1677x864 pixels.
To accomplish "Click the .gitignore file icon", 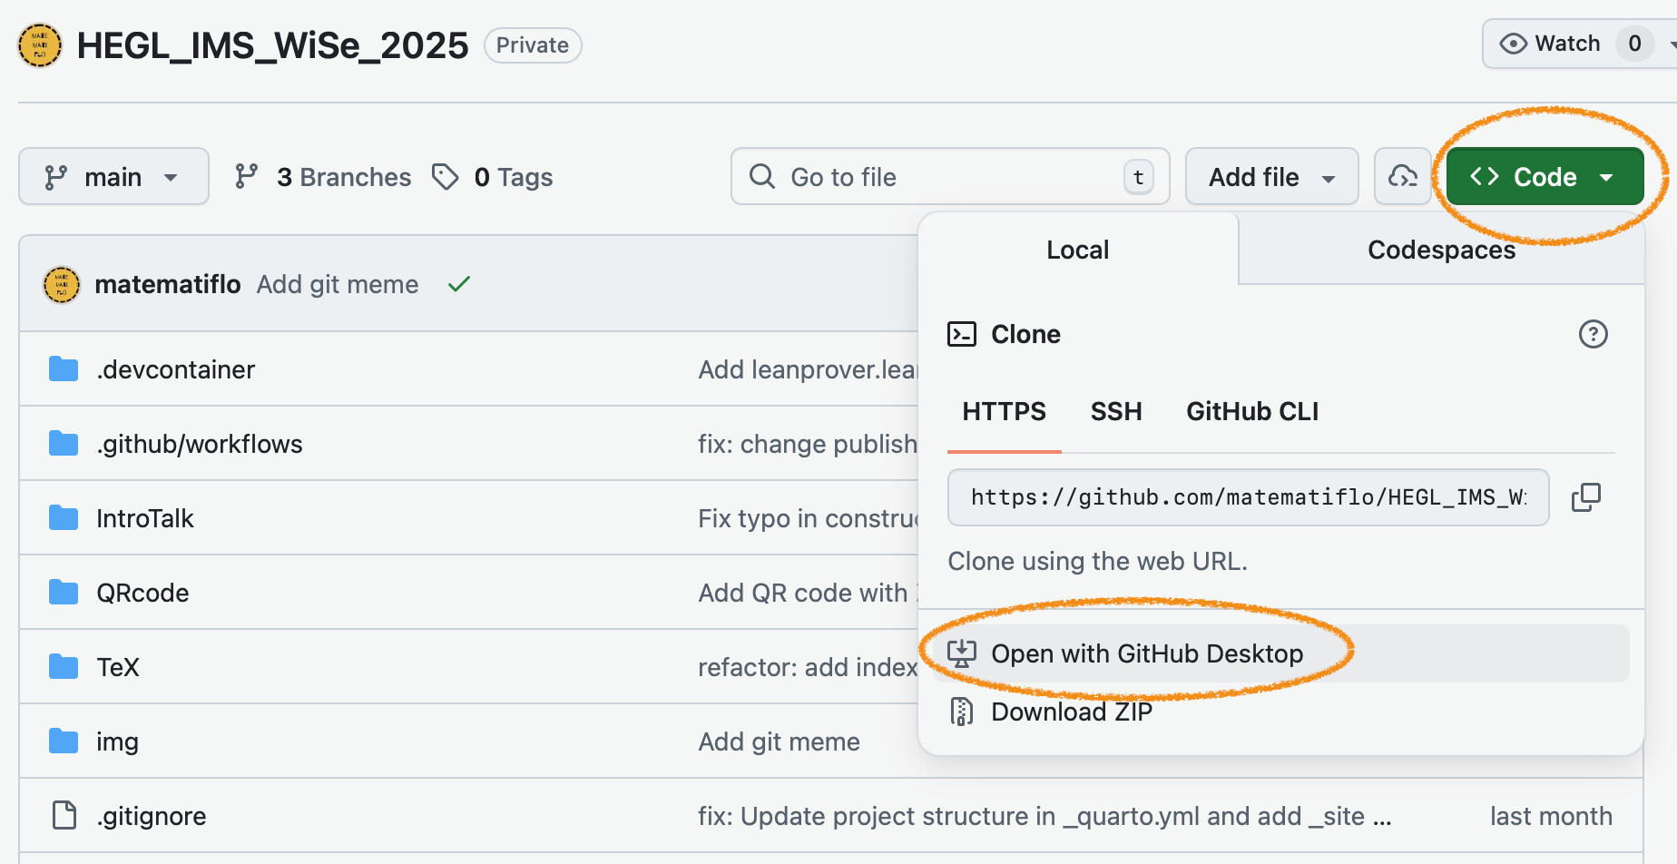I will click(x=64, y=816).
